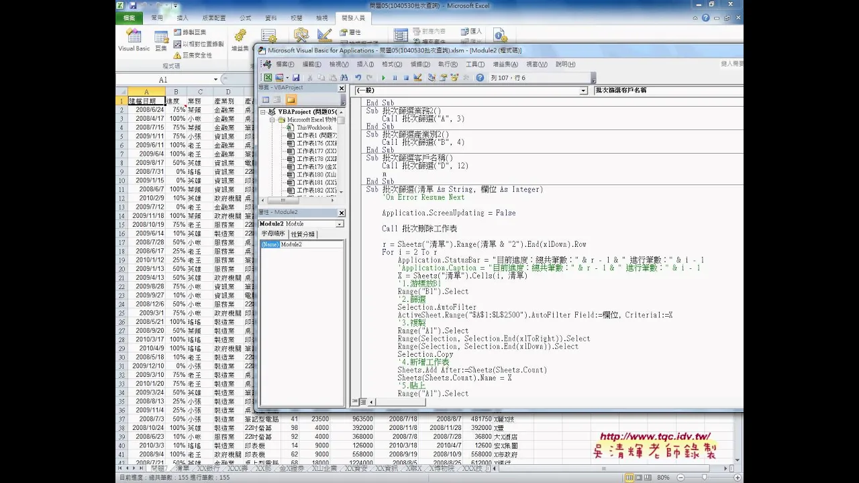Select 字母順序 Alphabetic tab in Properties
This screenshot has height=483, width=859.
tap(272, 234)
